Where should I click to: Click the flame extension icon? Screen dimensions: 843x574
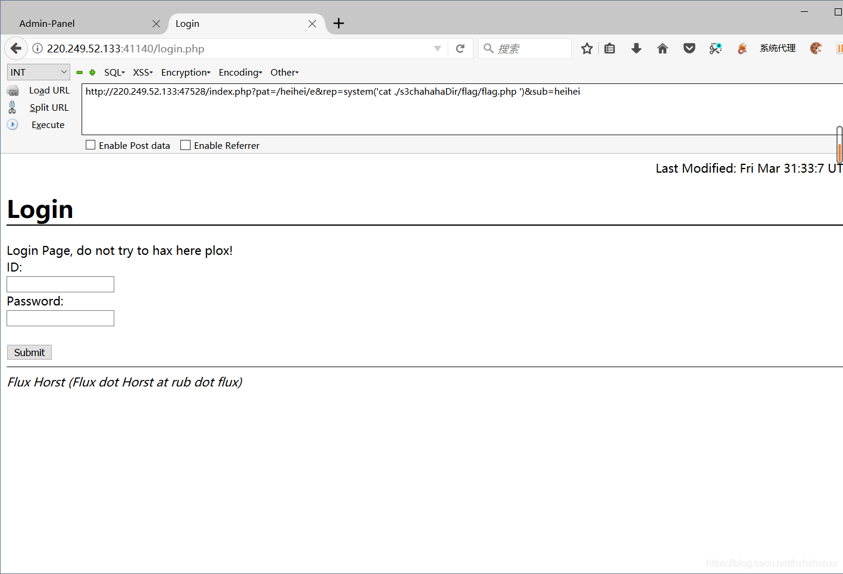(742, 48)
